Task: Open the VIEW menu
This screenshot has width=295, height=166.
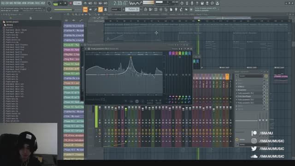Action: pos(24,3)
